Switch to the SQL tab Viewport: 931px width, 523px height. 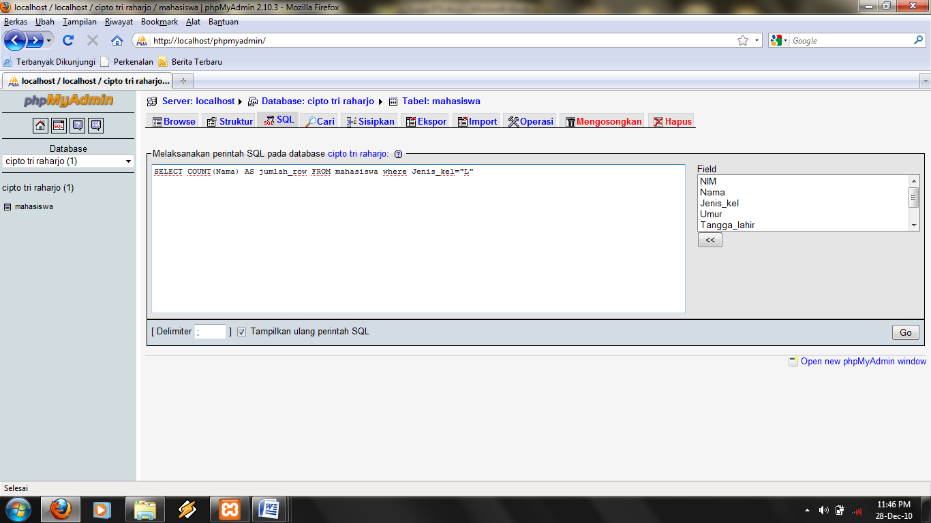coord(279,120)
